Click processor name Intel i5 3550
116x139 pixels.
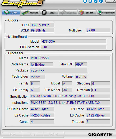pos(70,58)
